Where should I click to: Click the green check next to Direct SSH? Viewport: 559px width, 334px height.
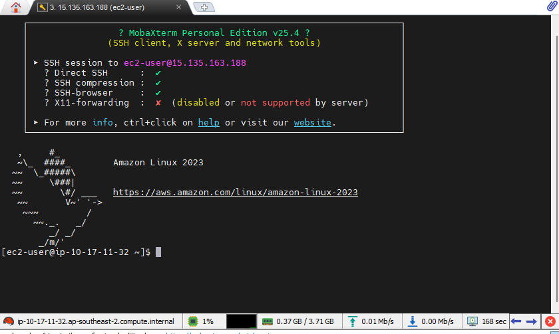click(158, 73)
